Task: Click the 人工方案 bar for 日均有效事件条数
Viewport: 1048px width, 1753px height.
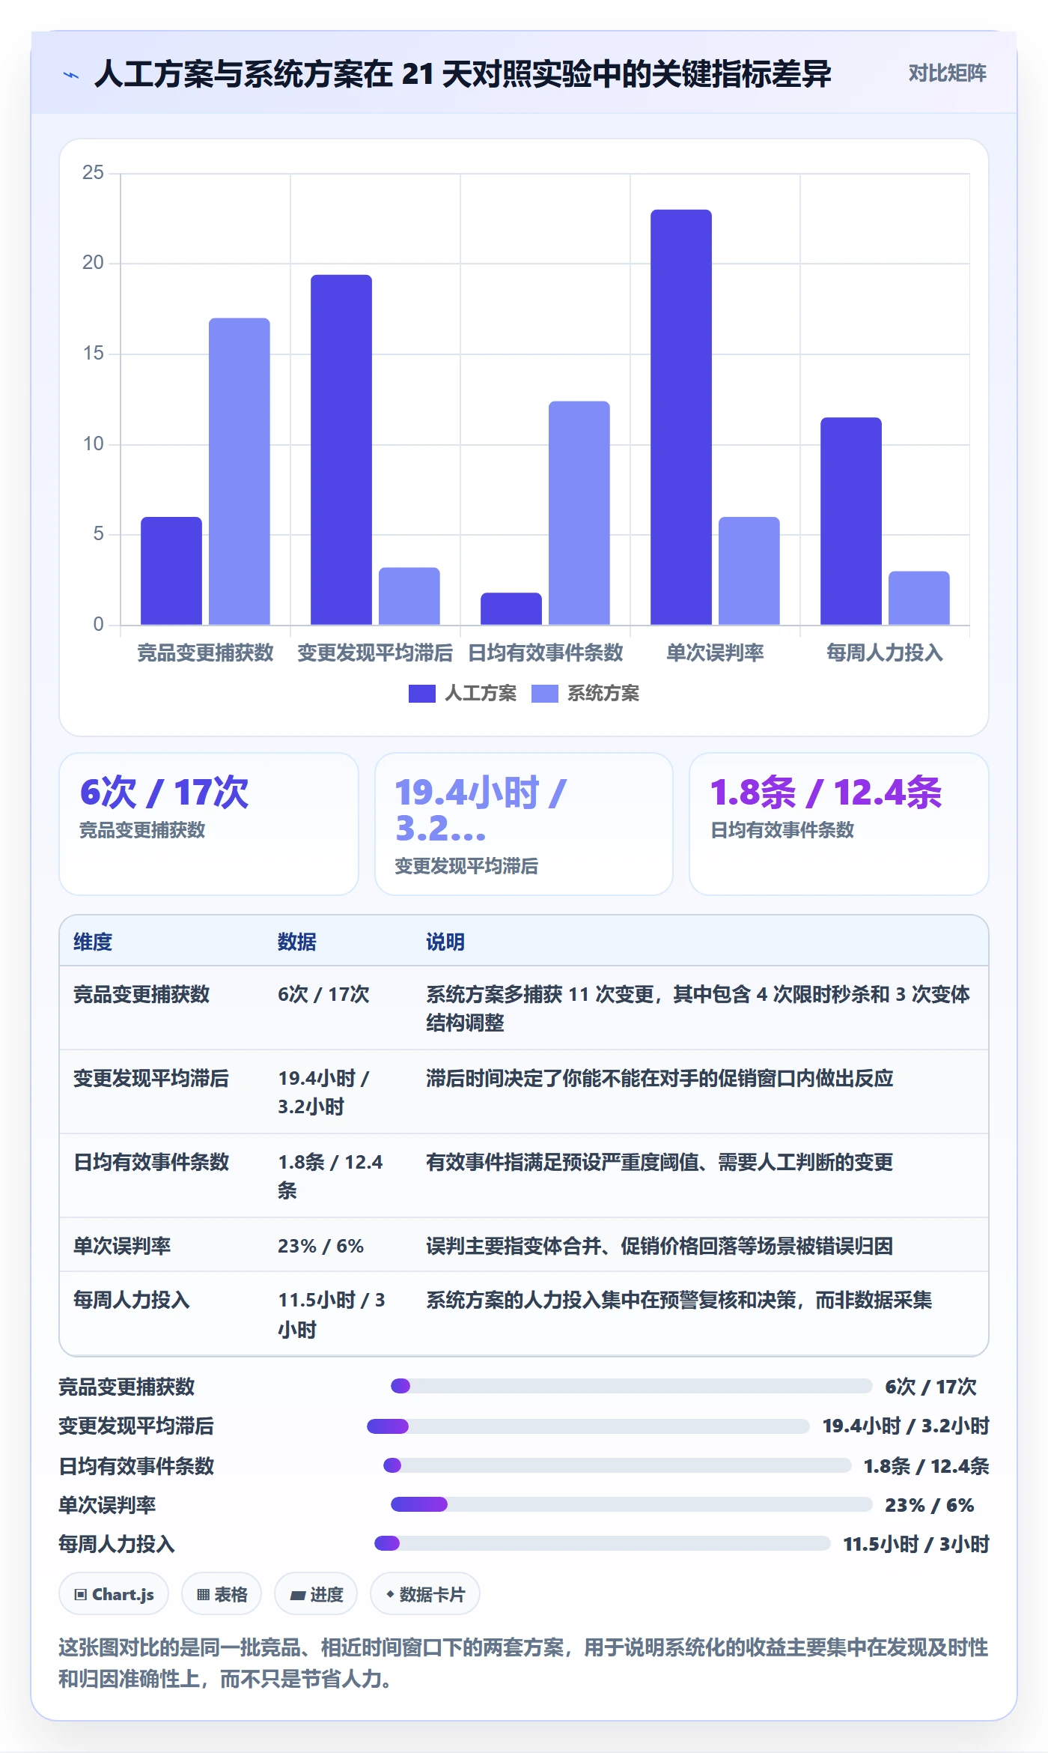Action: (x=511, y=608)
